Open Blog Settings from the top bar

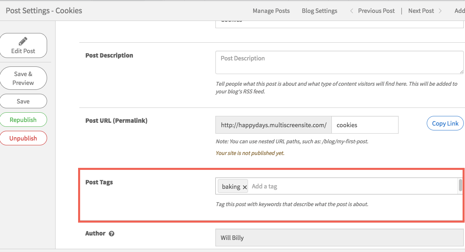pyautogui.click(x=319, y=10)
